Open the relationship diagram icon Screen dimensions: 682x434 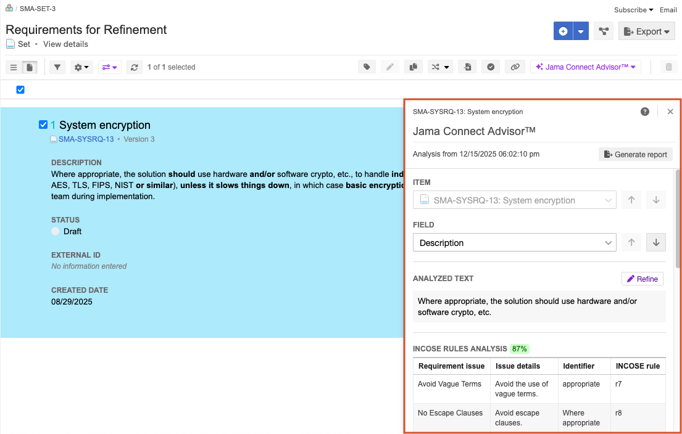(x=604, y=31)
